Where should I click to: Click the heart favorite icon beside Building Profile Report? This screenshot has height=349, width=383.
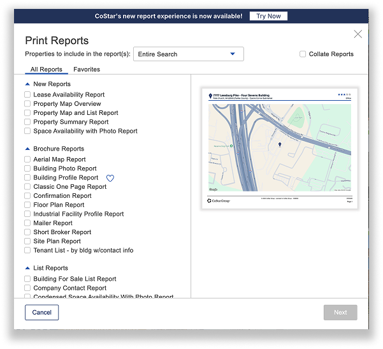coord(110,178)
